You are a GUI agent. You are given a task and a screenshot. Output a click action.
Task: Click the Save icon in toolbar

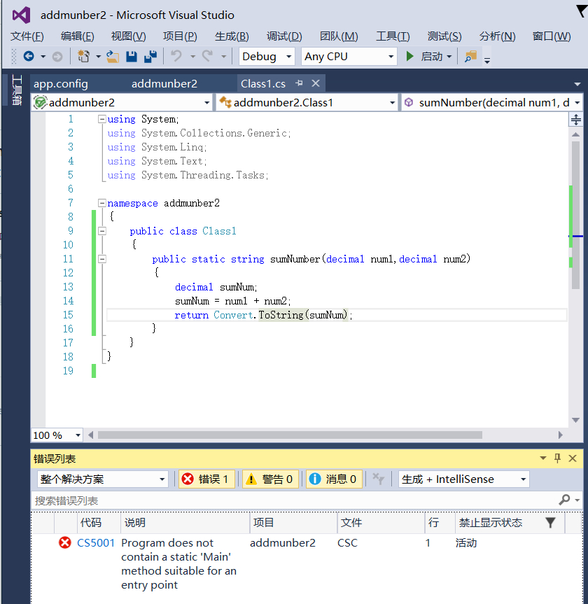(x=132, y=57)
